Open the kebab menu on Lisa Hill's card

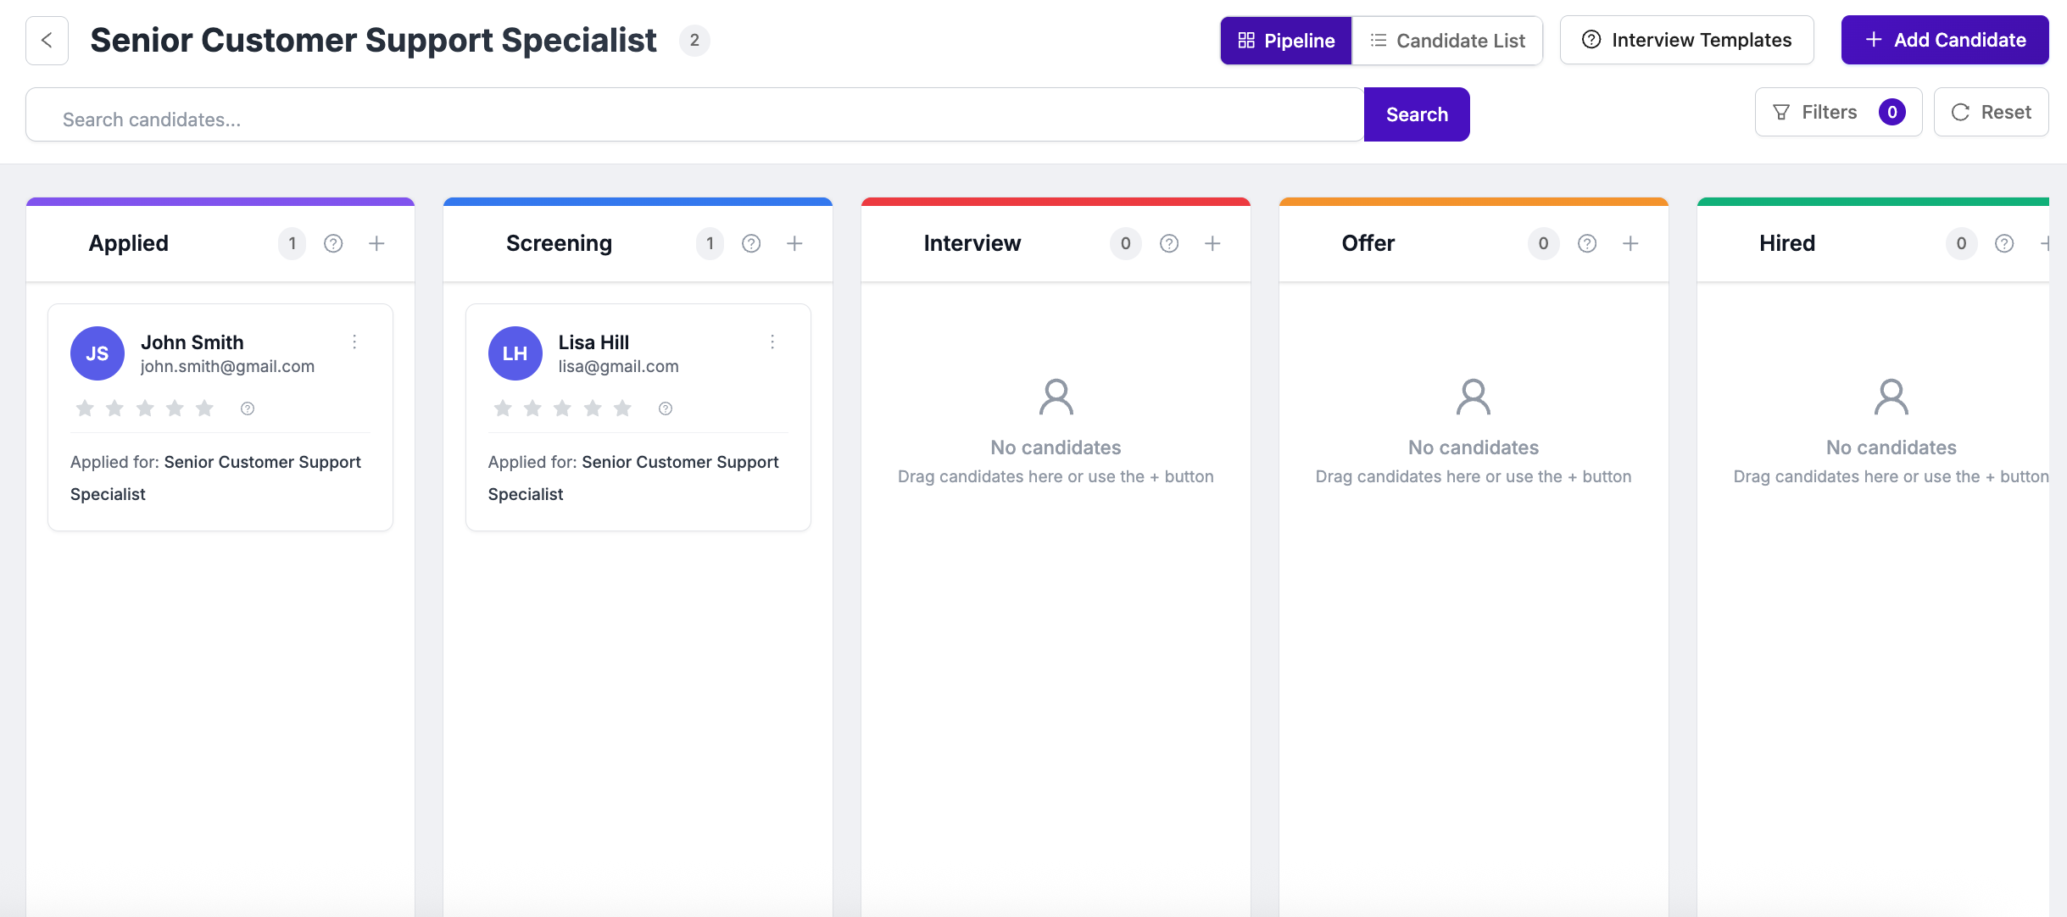(x=772, y=342)
